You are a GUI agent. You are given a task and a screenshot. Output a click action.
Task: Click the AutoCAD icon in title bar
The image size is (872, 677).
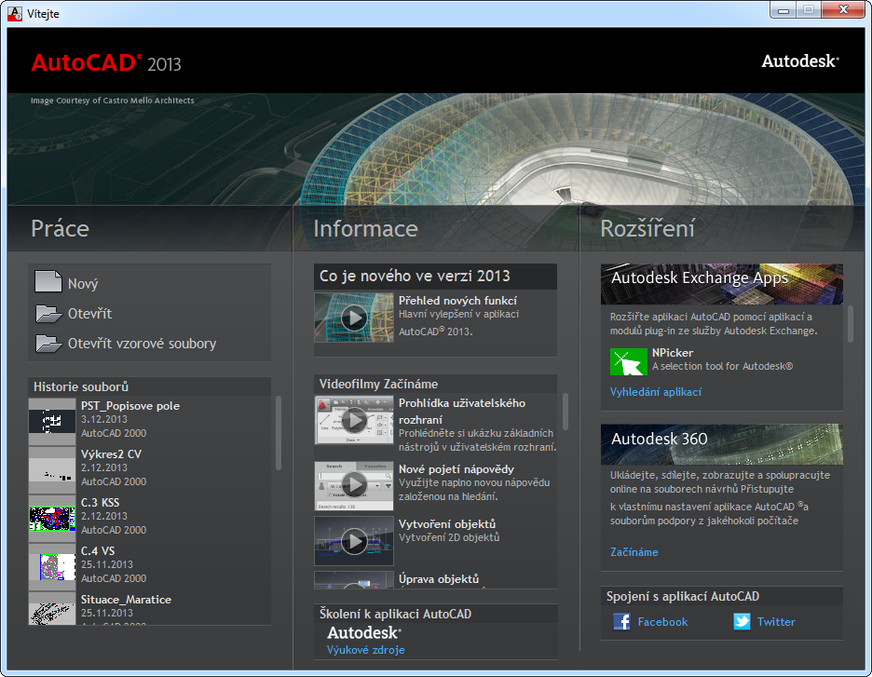pyautogui.click(x=15, y=13)
